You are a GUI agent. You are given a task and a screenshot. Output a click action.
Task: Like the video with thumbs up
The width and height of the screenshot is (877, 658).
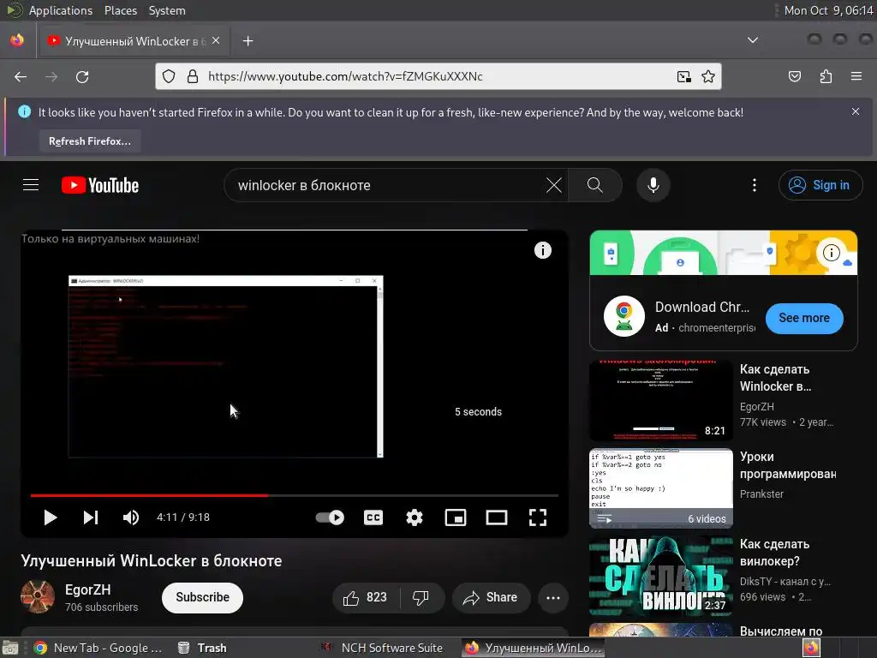[365, 597]
